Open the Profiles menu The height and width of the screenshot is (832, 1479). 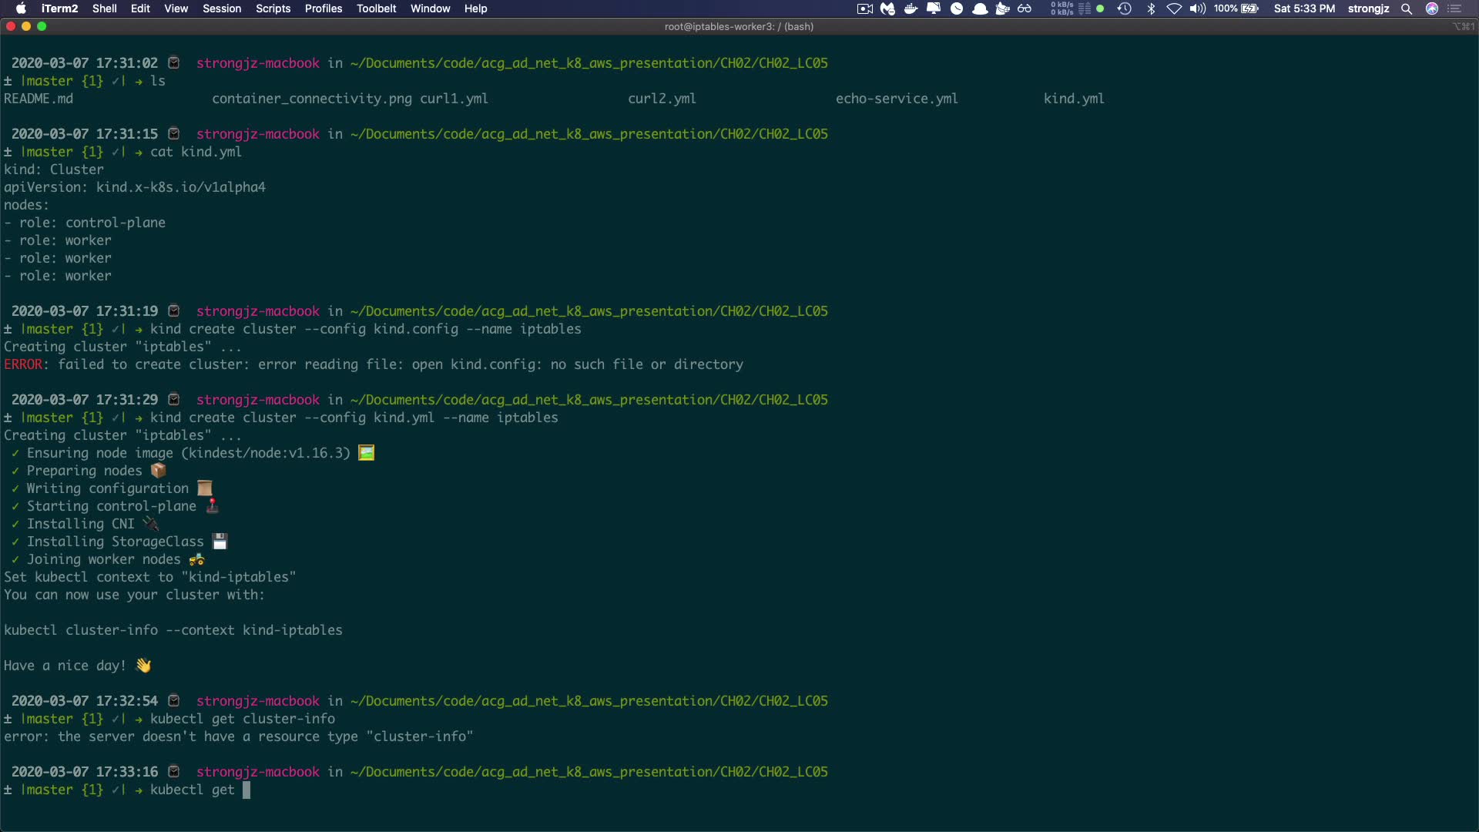point(323,8)
